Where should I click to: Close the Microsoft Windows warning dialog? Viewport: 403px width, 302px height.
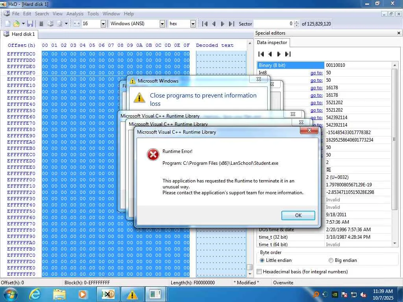tap(259, 79)
